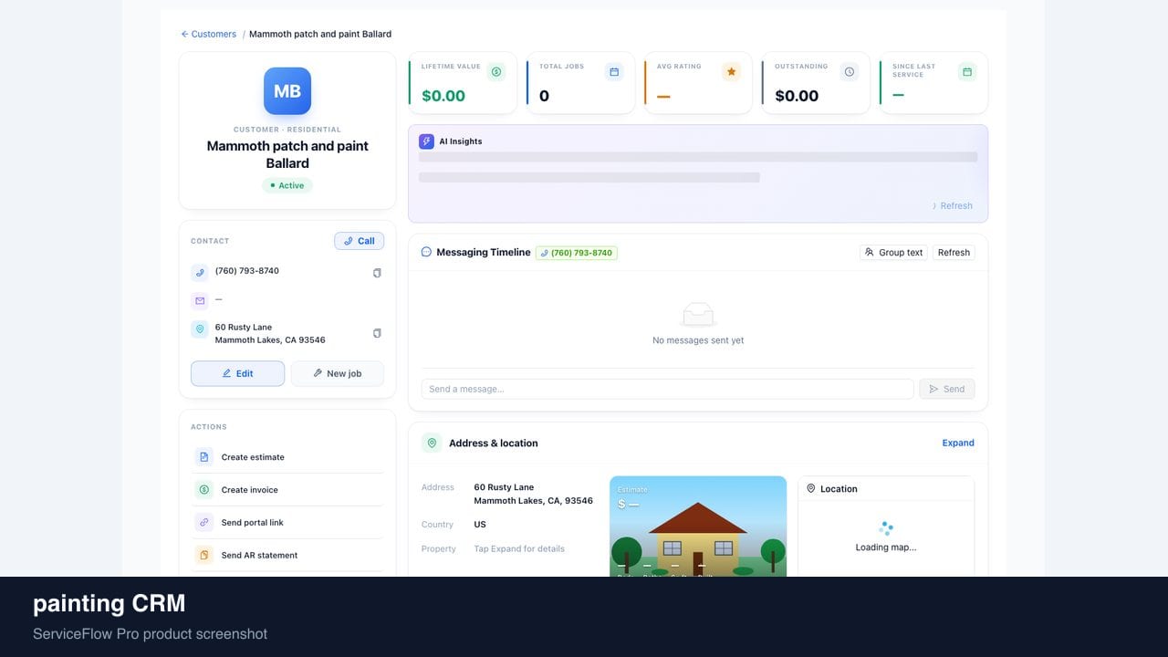
Task: Open the Edit customer button
Action: 237,373
